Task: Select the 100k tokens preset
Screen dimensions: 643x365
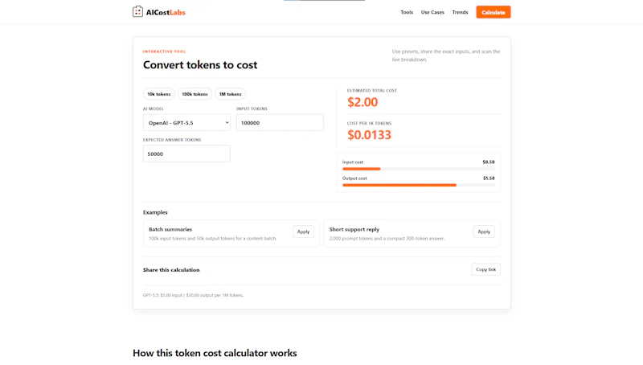Action: (195, 94)
